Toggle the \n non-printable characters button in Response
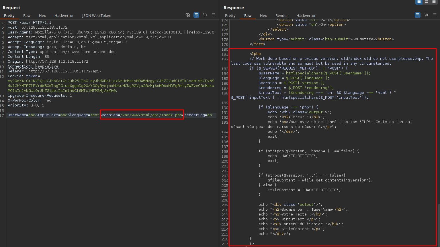The height and width of the screenshot is (247, 440). pos(426,15)
